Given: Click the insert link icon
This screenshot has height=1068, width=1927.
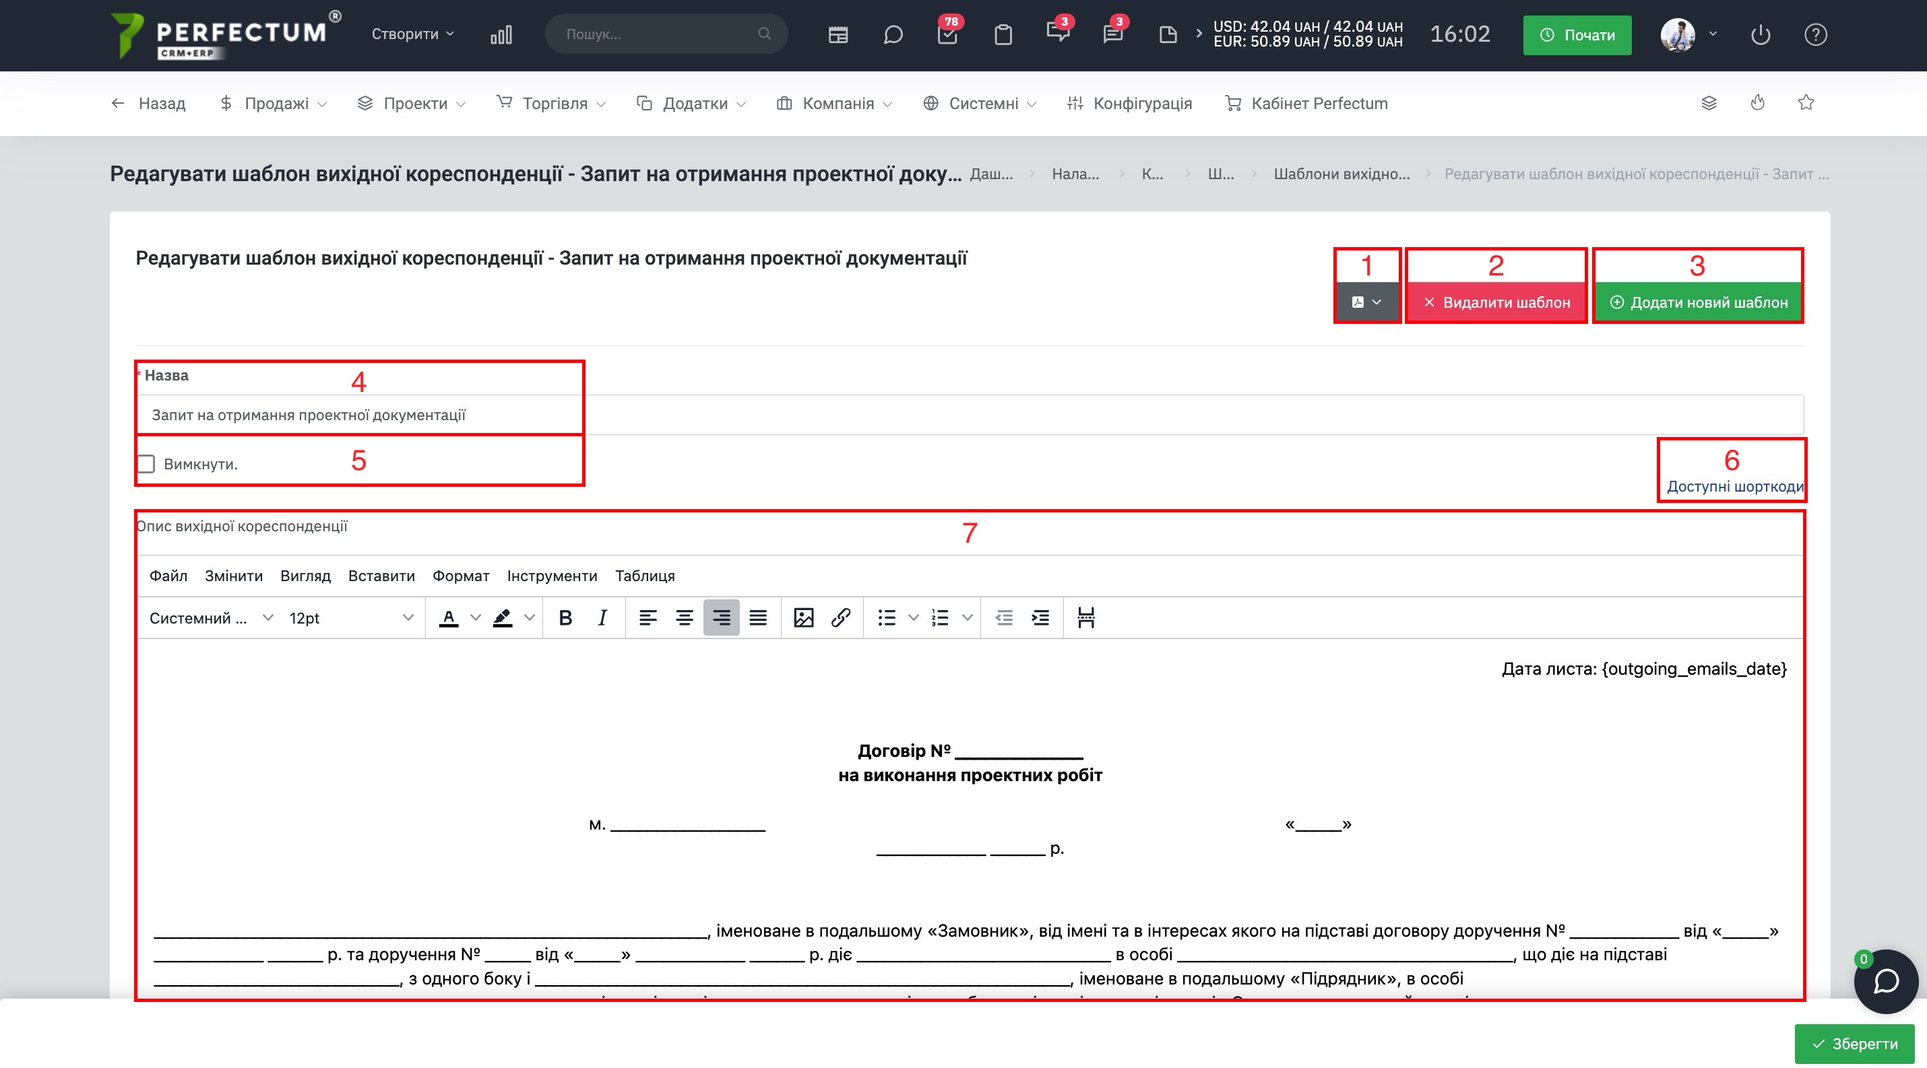Looking at the screenshot, I should click(840, 618).
